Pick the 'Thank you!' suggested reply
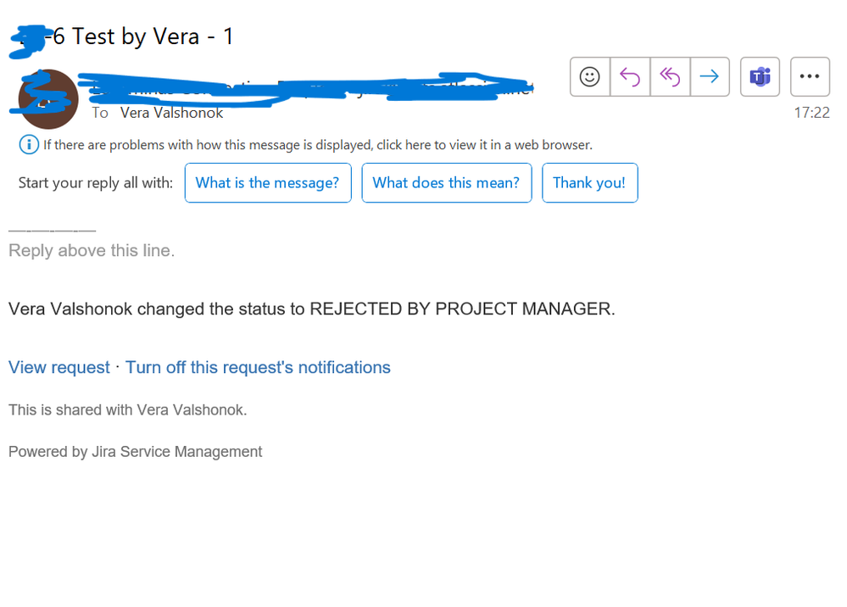Screen dimensions: 847x607 coord(590,183)
